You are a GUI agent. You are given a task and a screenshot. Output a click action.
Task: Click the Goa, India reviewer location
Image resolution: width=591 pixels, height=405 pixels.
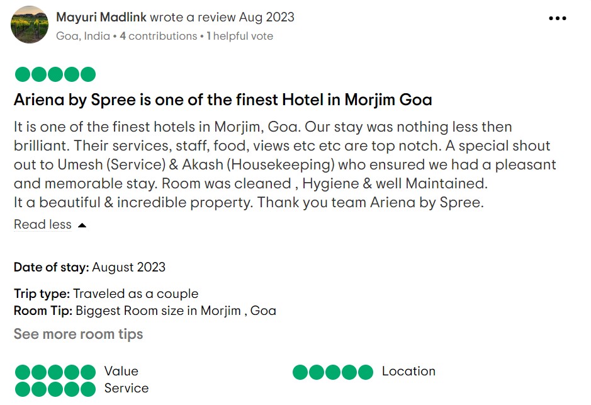(x=82, y=36)
